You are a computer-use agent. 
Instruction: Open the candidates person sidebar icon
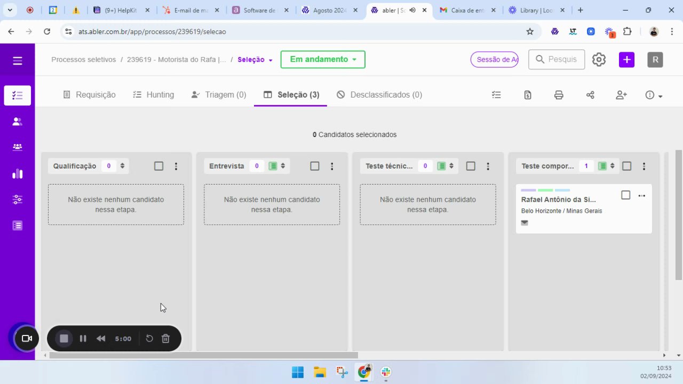[18, 122]
